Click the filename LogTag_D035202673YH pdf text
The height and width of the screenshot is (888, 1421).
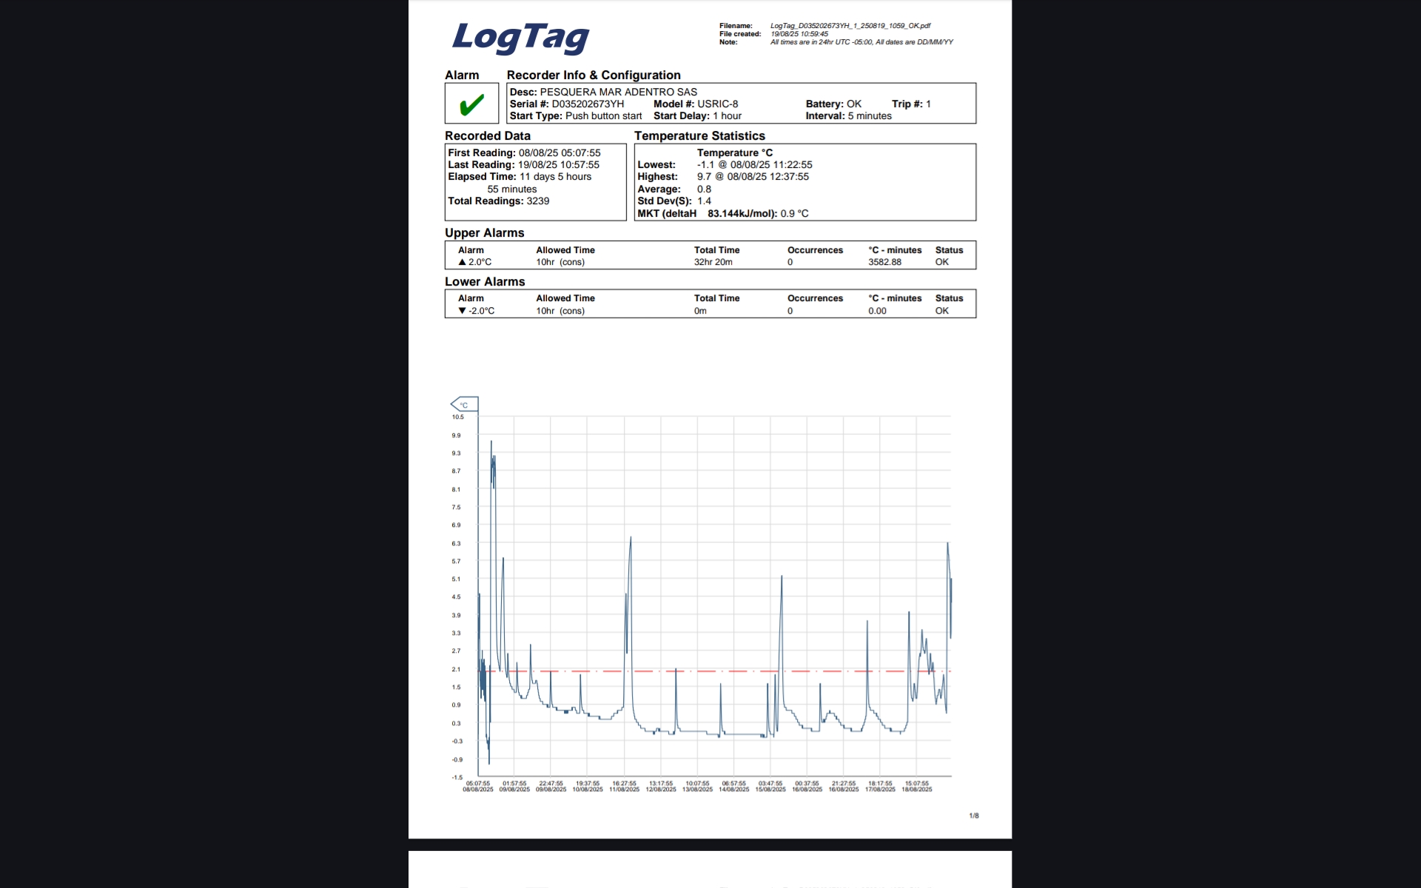(850, 26)
